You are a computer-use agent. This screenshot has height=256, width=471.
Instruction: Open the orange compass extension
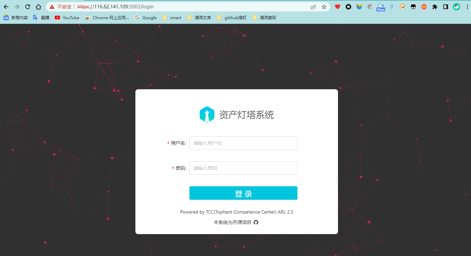[402, 7]
